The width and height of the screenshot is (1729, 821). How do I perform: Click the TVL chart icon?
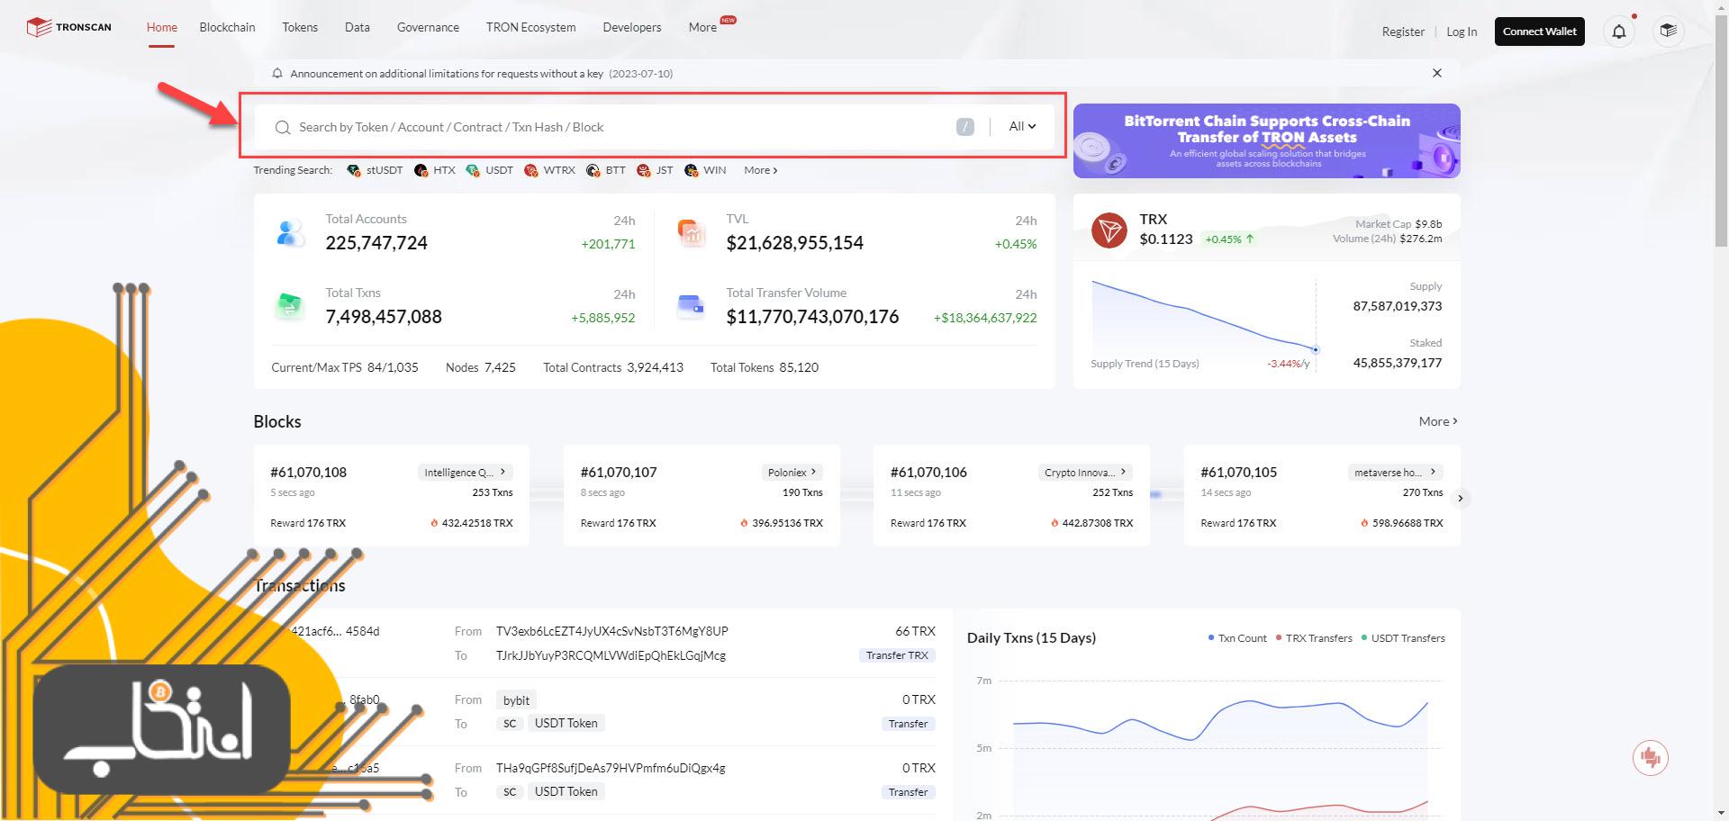pos(691,233)
